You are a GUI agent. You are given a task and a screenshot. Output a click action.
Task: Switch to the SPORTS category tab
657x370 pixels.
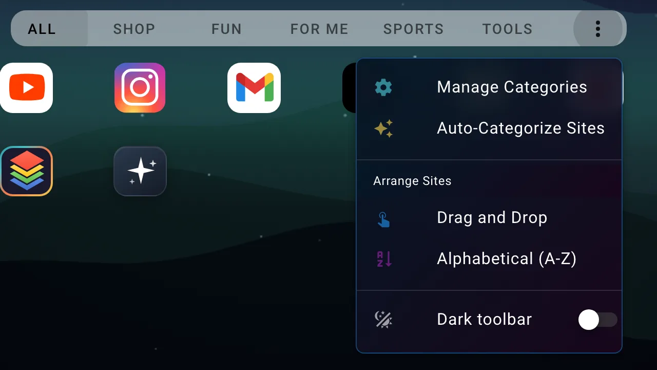click(x=413, y=29)
